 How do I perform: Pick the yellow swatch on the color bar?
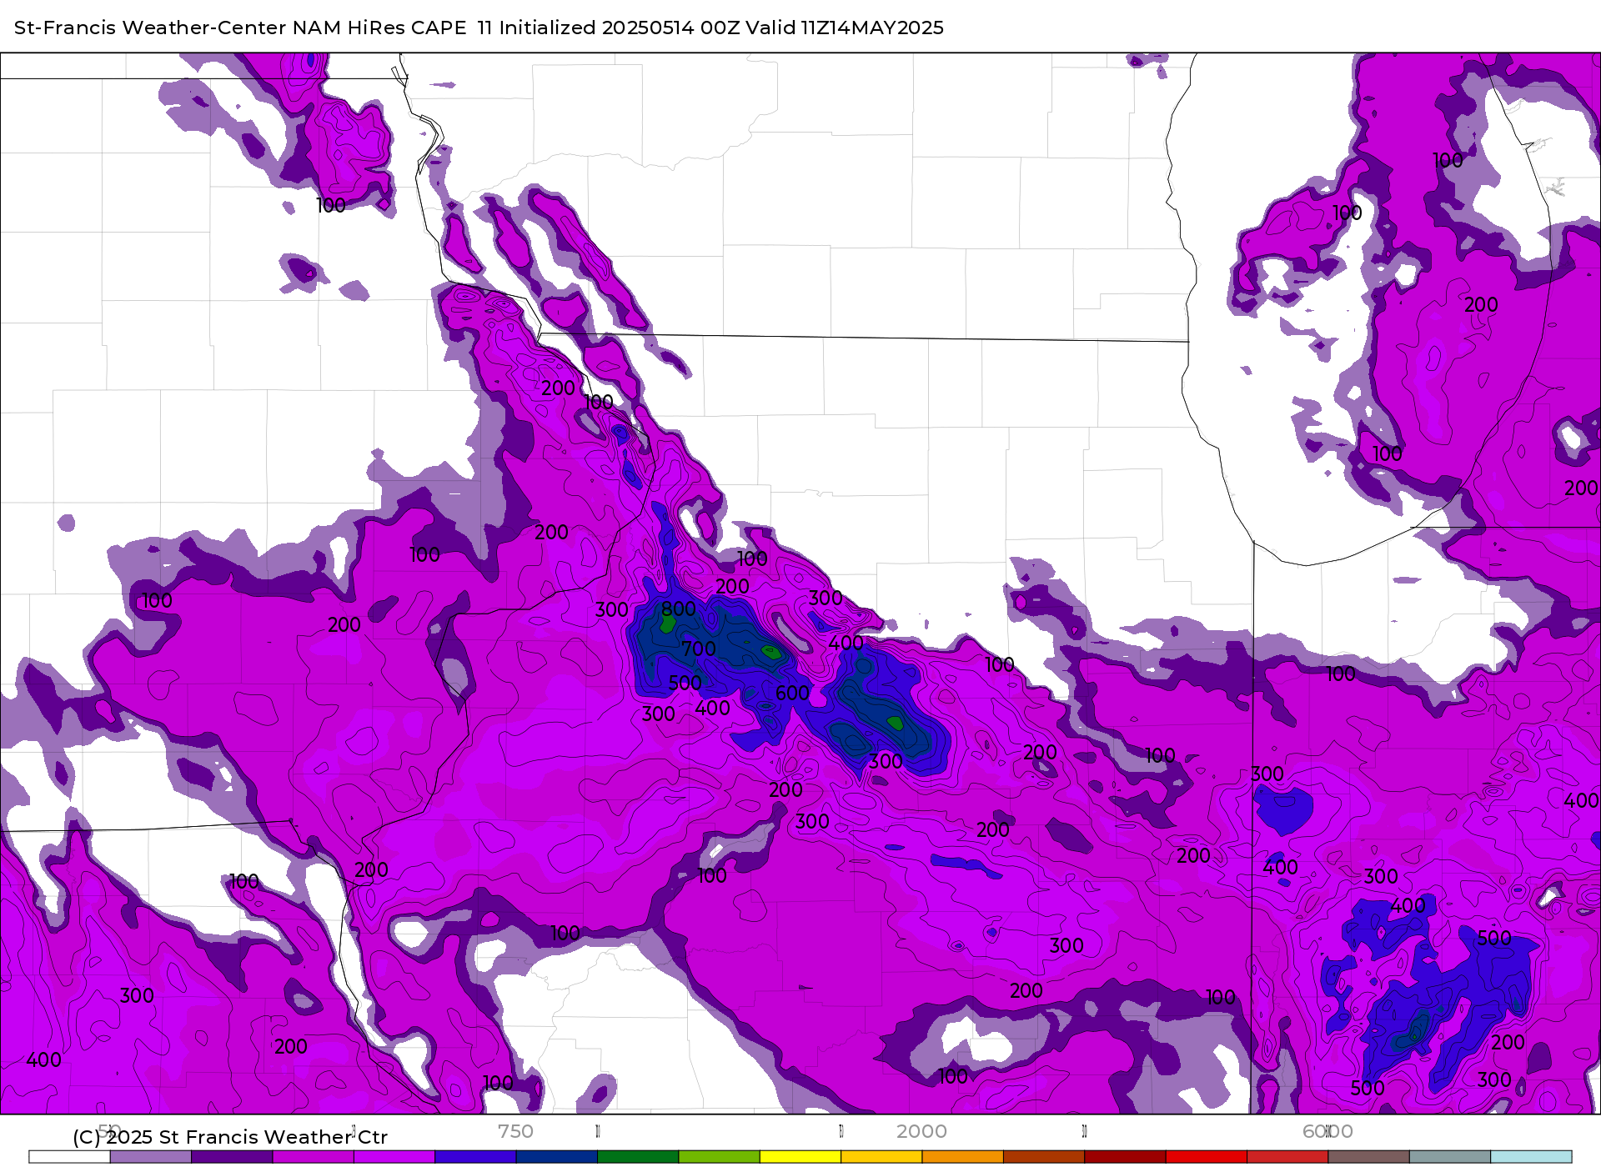coord(800,1157)
